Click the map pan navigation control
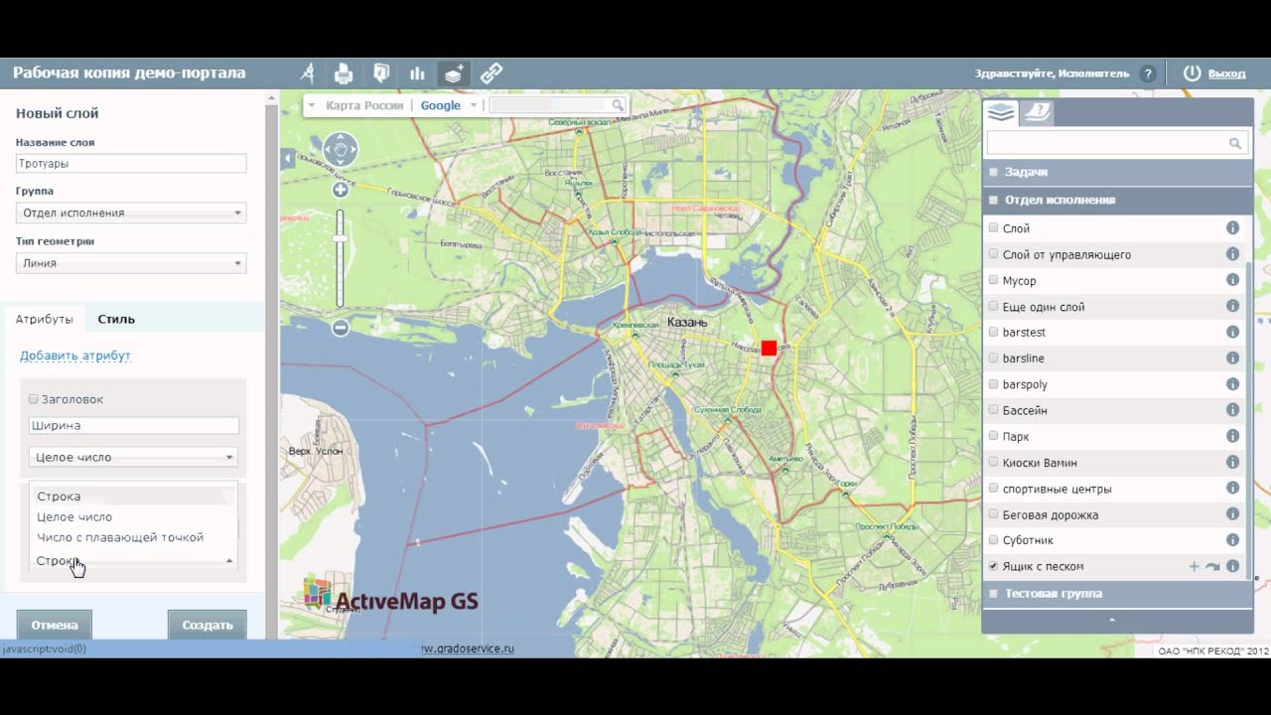This screenshot has height=715, width=1271. pos(341,150)
